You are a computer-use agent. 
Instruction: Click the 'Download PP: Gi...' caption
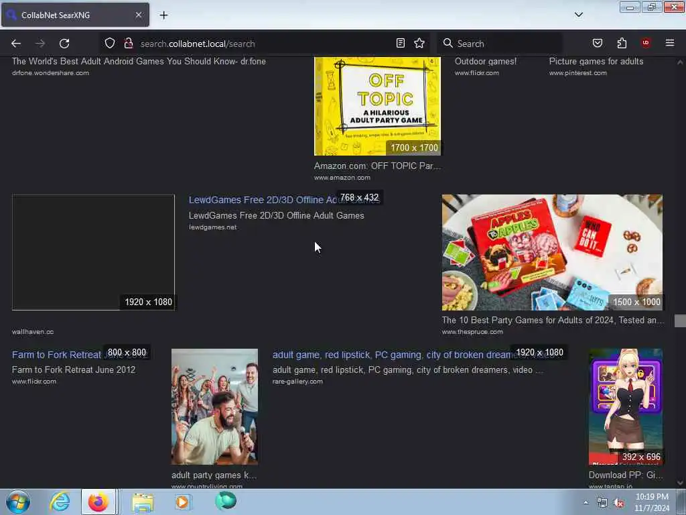tap(626, 475)
